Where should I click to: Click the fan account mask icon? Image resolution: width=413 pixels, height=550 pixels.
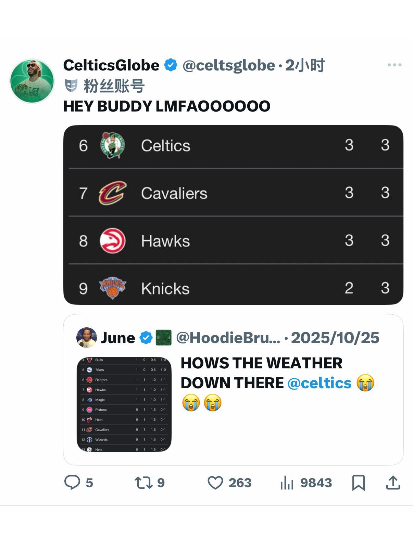click(x=71, y=86)
